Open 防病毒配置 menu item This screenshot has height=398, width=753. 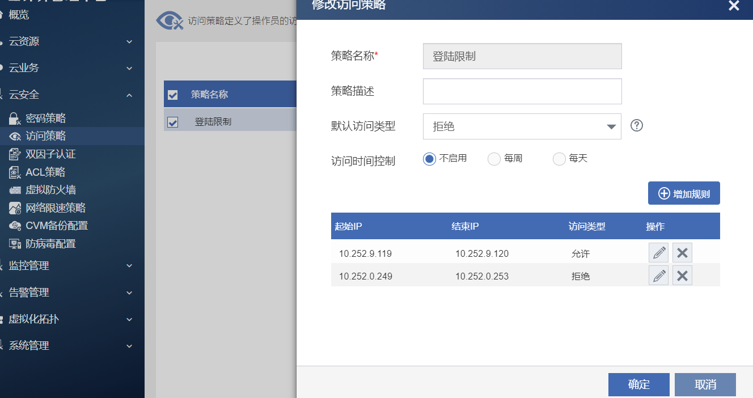click(50, 244)
